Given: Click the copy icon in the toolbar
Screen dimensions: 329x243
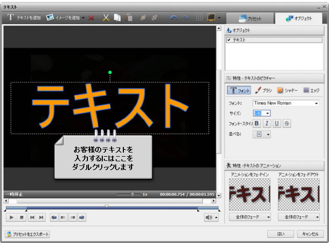Looking at the screenshot, I should click(117, 18).
